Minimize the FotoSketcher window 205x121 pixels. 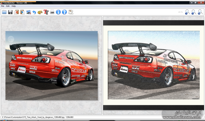pyautogui.click(x=192, y=3)
